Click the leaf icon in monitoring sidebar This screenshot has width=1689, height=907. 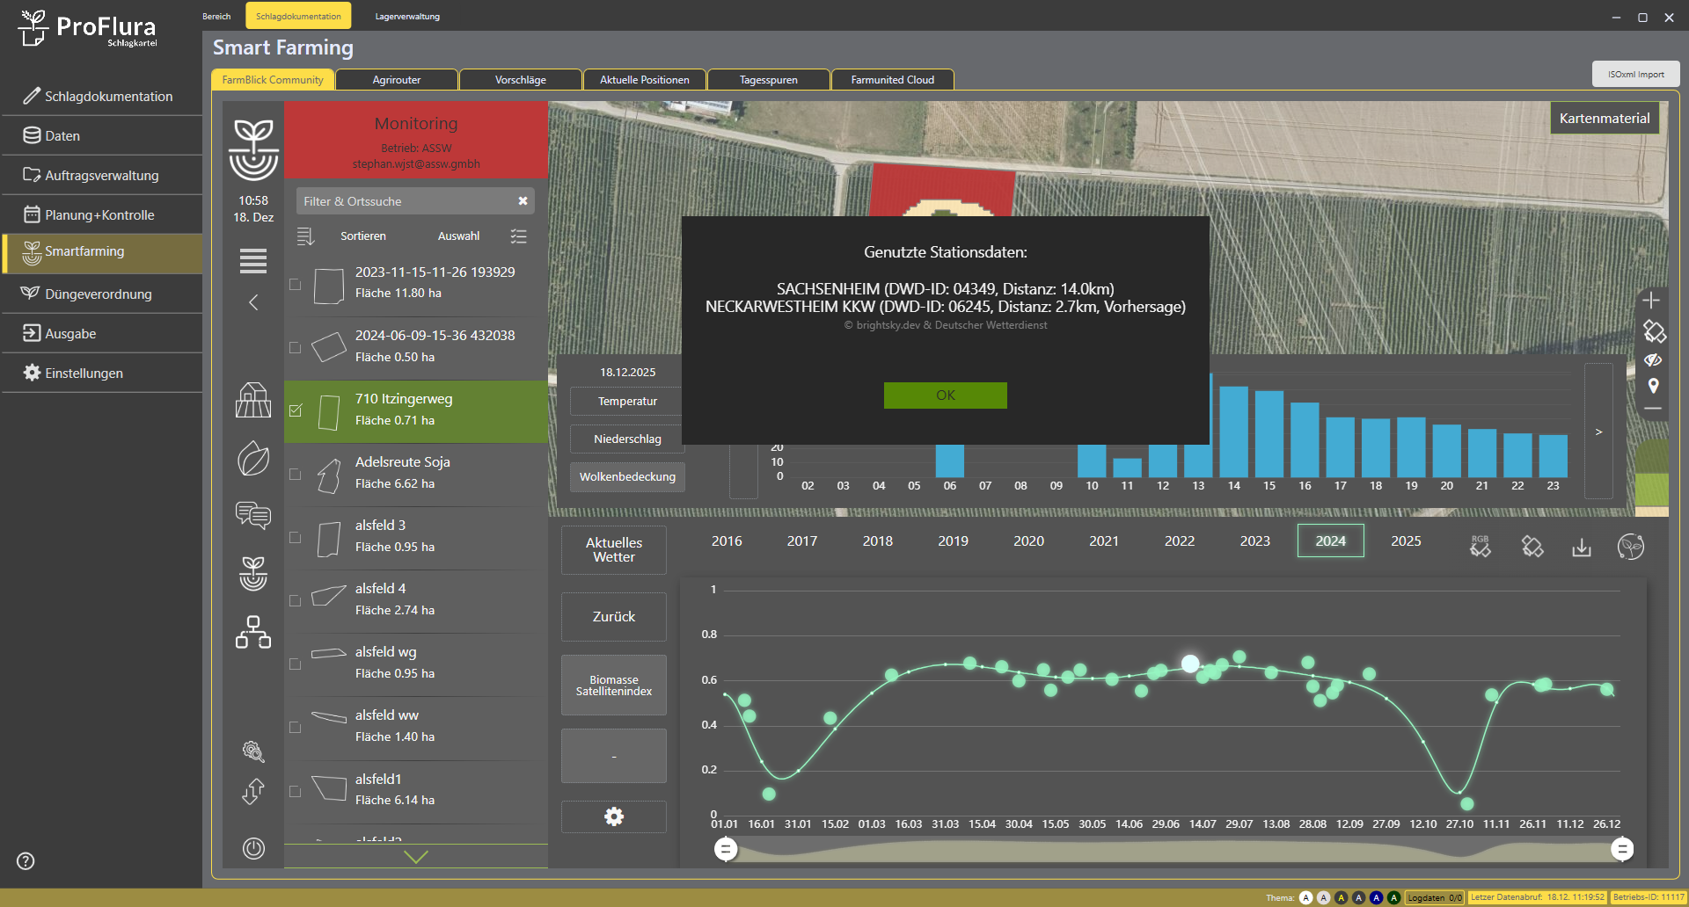[x=253, y=459]
